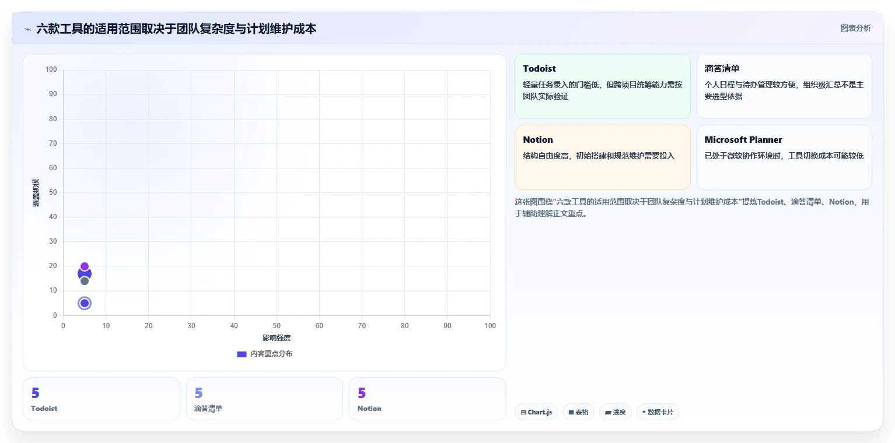Click the icon in the 表格 chip
895x443 pixels.
571,412
